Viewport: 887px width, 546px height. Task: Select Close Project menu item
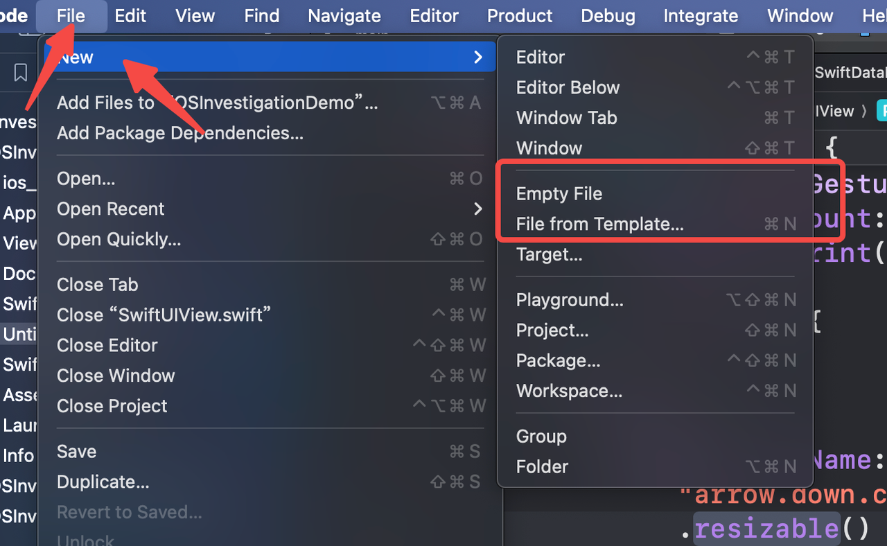tap(112, 406)
